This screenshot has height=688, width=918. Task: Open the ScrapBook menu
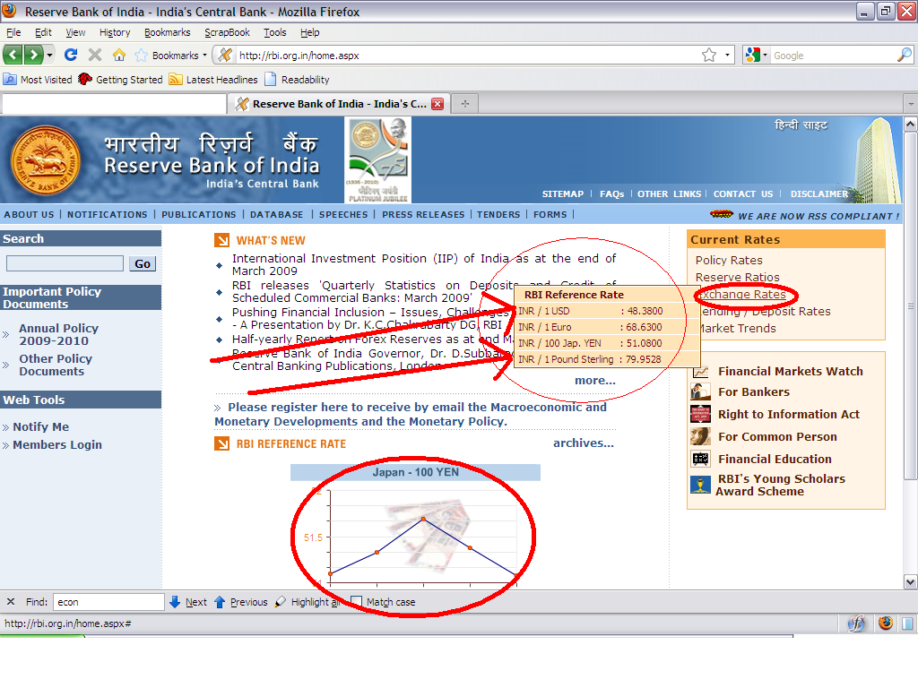click(x=227, y=32)
